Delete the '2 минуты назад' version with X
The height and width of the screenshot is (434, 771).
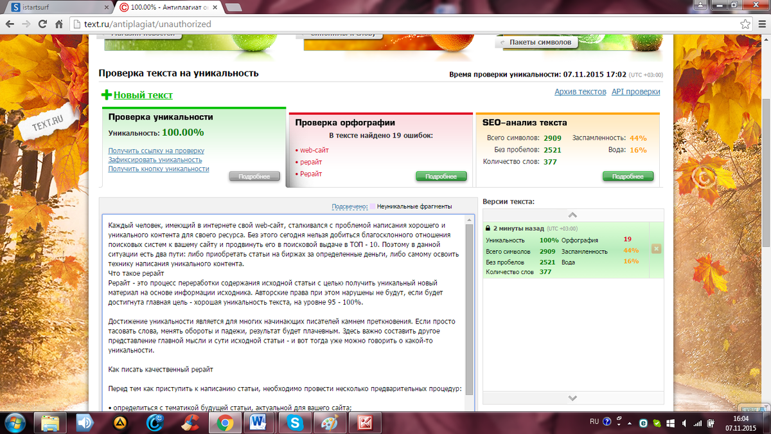pyautogui.click(x=656, y=249)
